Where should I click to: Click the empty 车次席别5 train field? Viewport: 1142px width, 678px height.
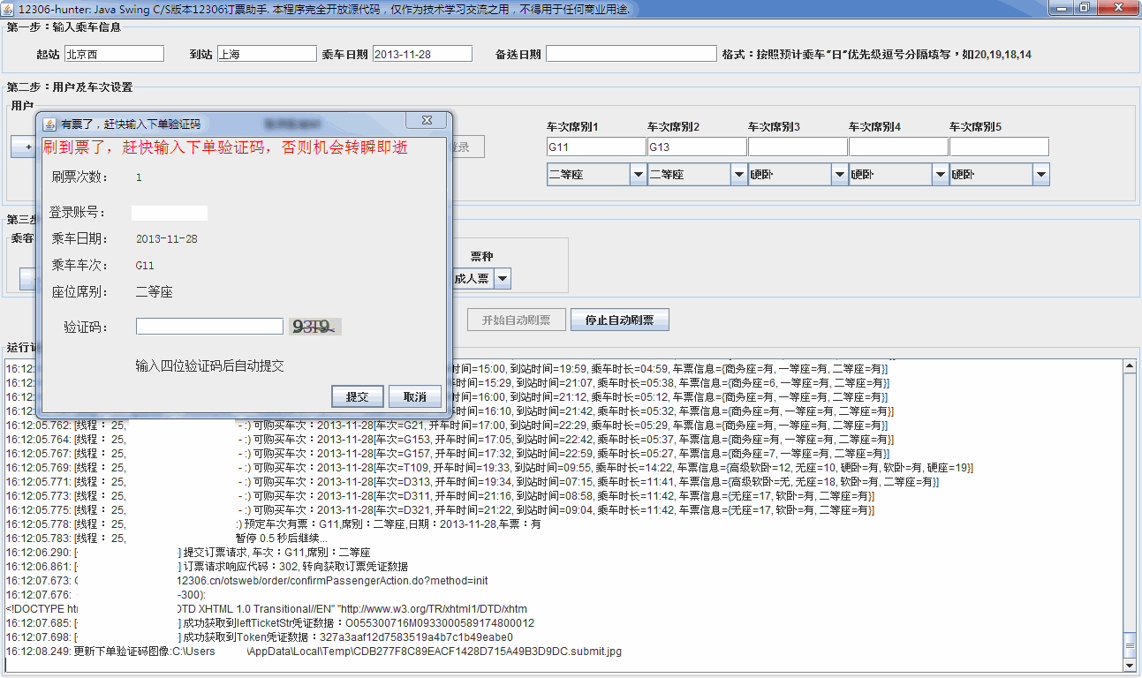(x=999, y=147)
